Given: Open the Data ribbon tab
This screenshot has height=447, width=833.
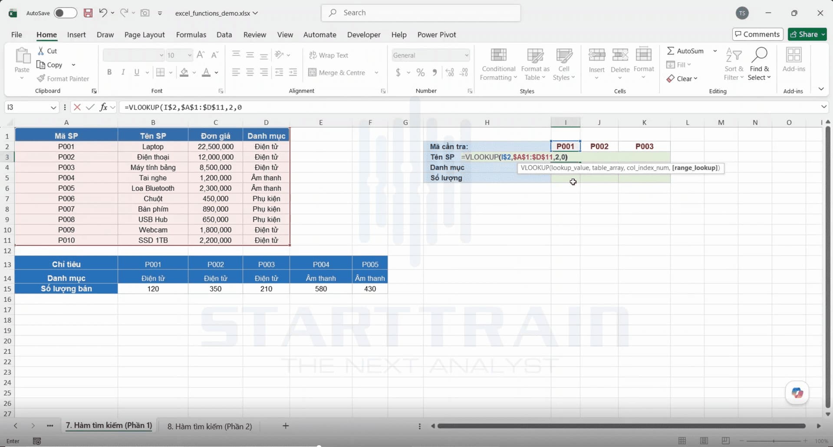Looking at the screenshot, I should point(224,35).
